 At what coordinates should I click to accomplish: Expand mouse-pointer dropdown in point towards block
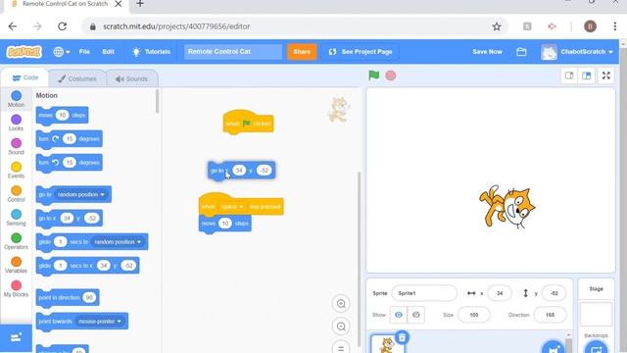(100, 321)
